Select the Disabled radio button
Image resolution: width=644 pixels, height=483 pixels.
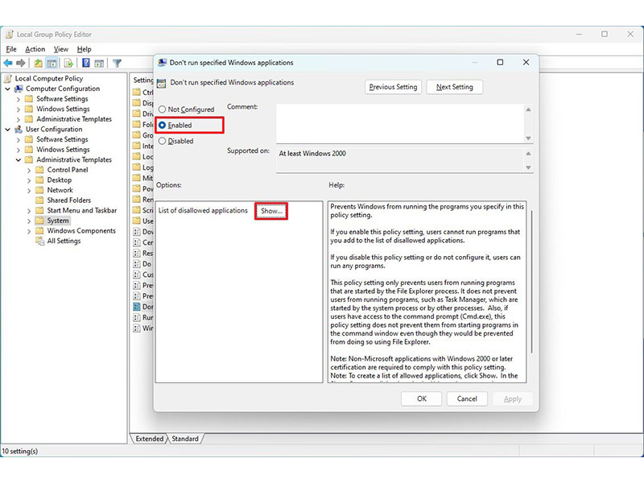pyautogui.click(x=163, y=141)
